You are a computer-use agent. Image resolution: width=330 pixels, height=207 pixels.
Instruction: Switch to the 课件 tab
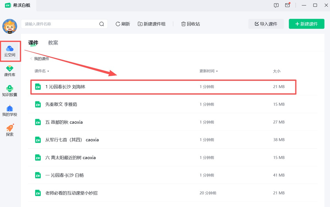[x=33, y=43]
